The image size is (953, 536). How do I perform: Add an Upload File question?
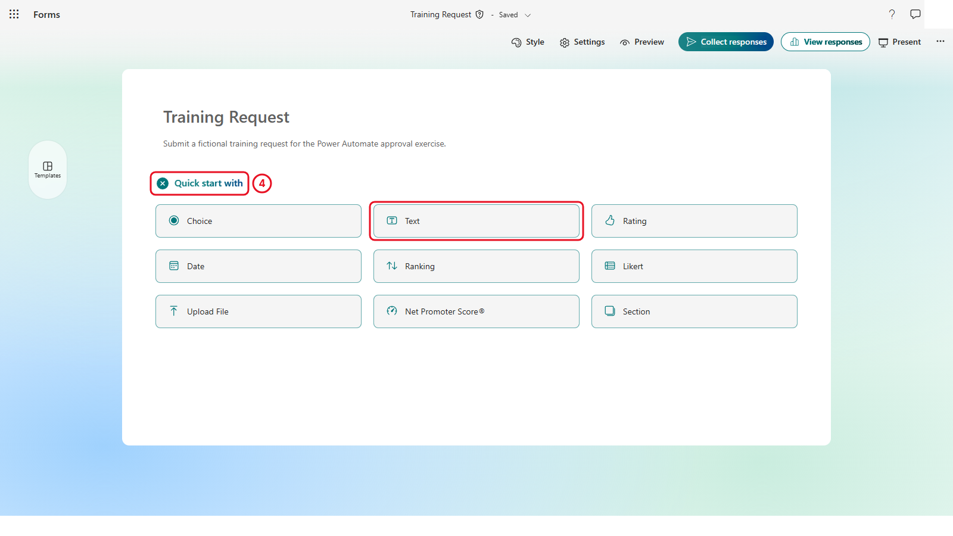coord(259,311)
